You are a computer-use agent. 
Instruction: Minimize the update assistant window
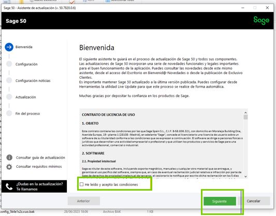click(x=243, y=8)
